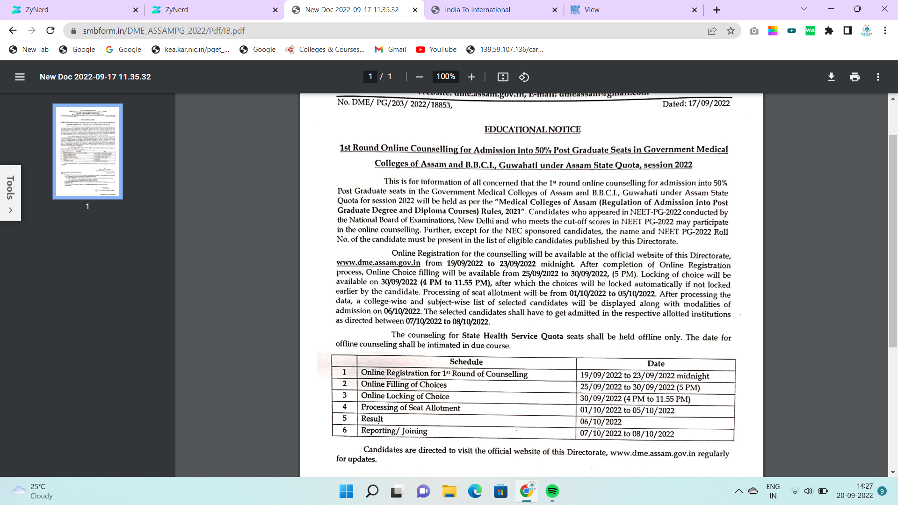Open the Extensions puzzle icon
The height and width of the screenshot is (505, 898).
coord(829,30)
